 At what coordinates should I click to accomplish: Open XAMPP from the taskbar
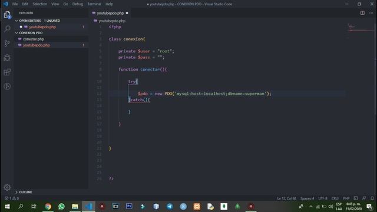(197, 207)
